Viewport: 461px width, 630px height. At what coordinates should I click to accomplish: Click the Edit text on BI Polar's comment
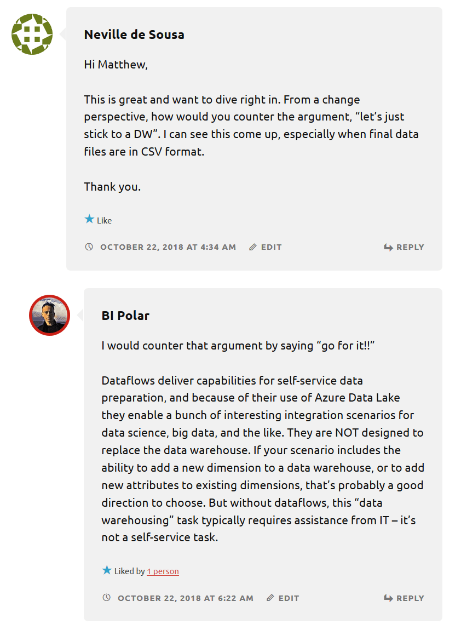(289, 598)
